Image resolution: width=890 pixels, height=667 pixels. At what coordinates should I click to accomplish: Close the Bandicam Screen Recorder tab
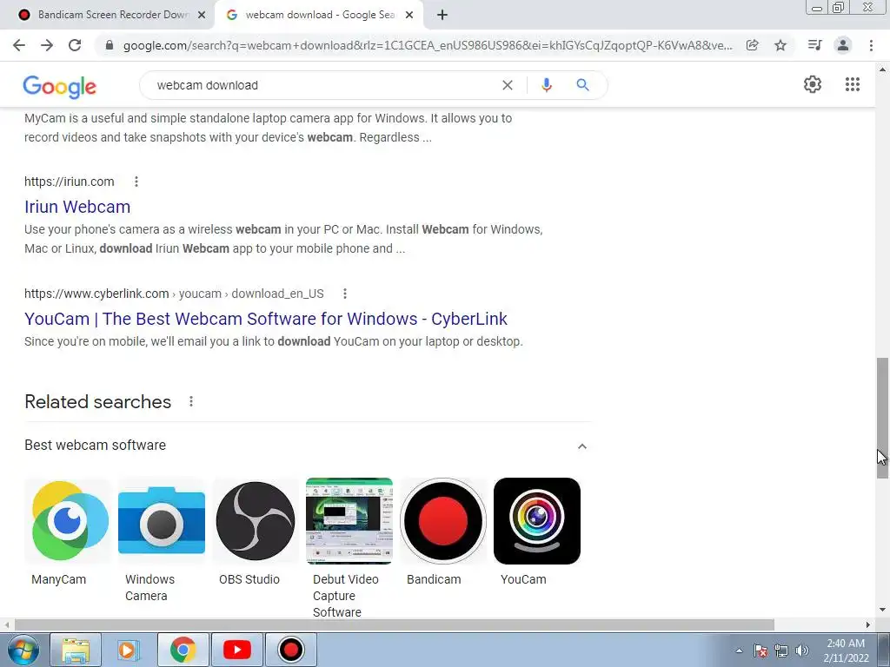pyautogui.click(x=202, y=16)
